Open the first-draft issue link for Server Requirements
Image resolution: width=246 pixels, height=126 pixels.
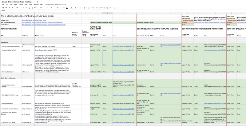[x=123, y=46]
